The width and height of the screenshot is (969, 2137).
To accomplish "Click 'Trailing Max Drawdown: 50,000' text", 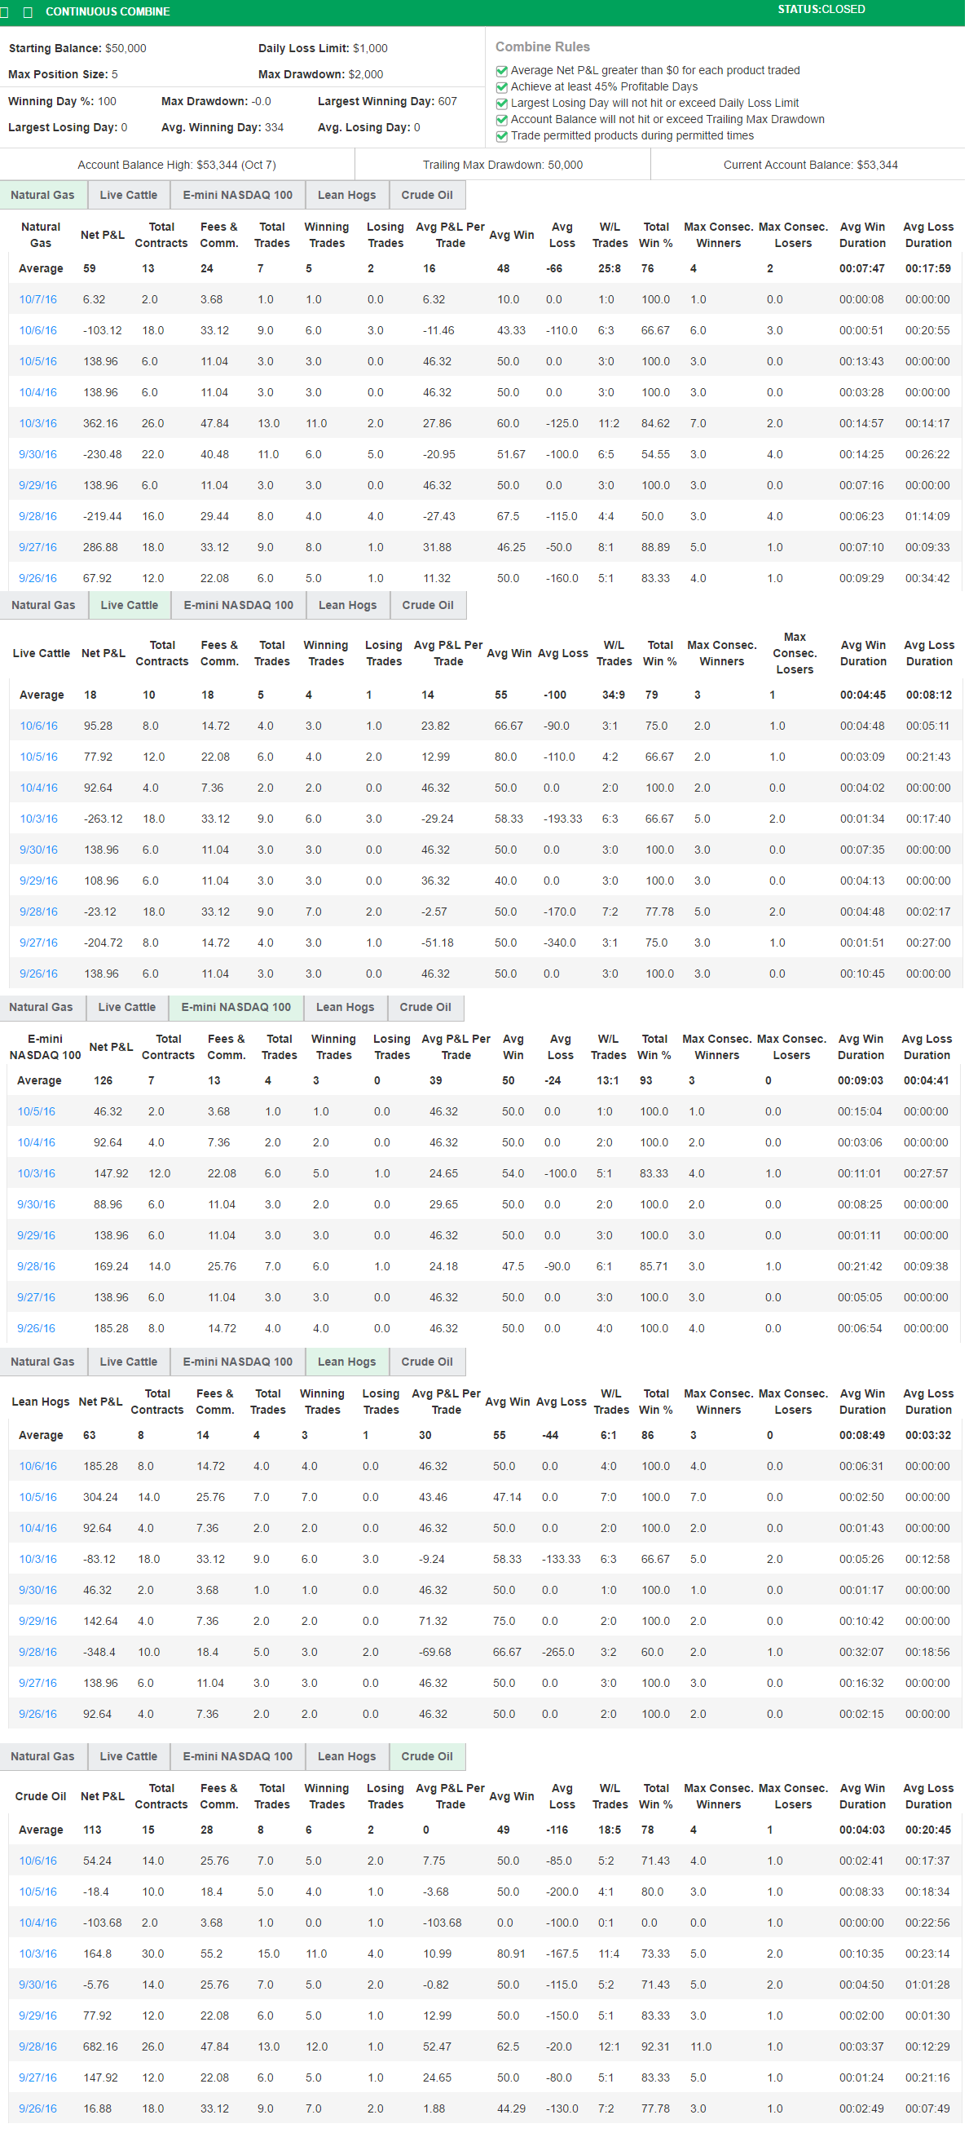I will pyautogui.click(x=504, y=166).
